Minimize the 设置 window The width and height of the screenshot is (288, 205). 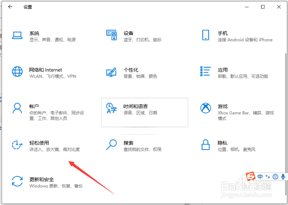click(x=247, y=7)
